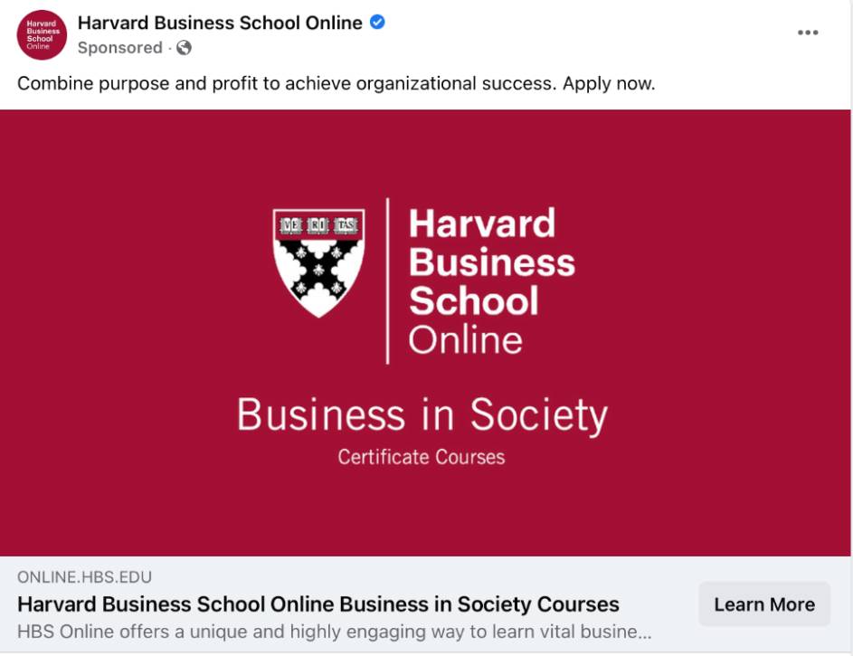Click the black cross pattern on shield
Image resolution: width=853 pixels, height=656 pixels.
[318, 270]
